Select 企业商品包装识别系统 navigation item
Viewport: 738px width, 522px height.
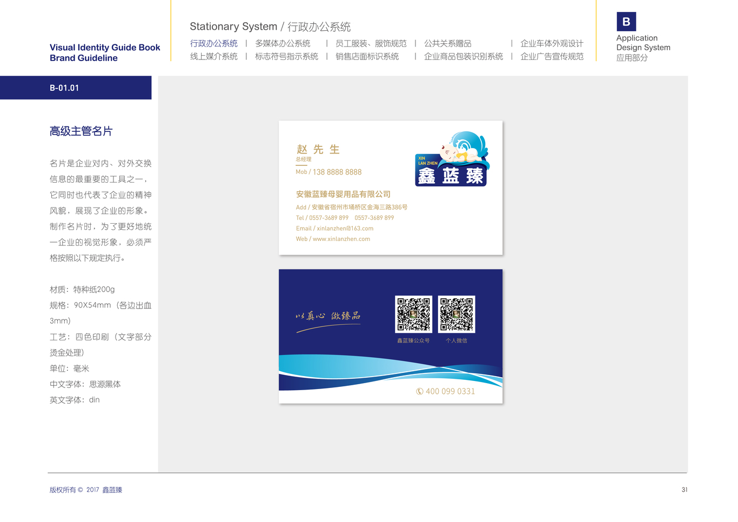click(x=464, y=56)
